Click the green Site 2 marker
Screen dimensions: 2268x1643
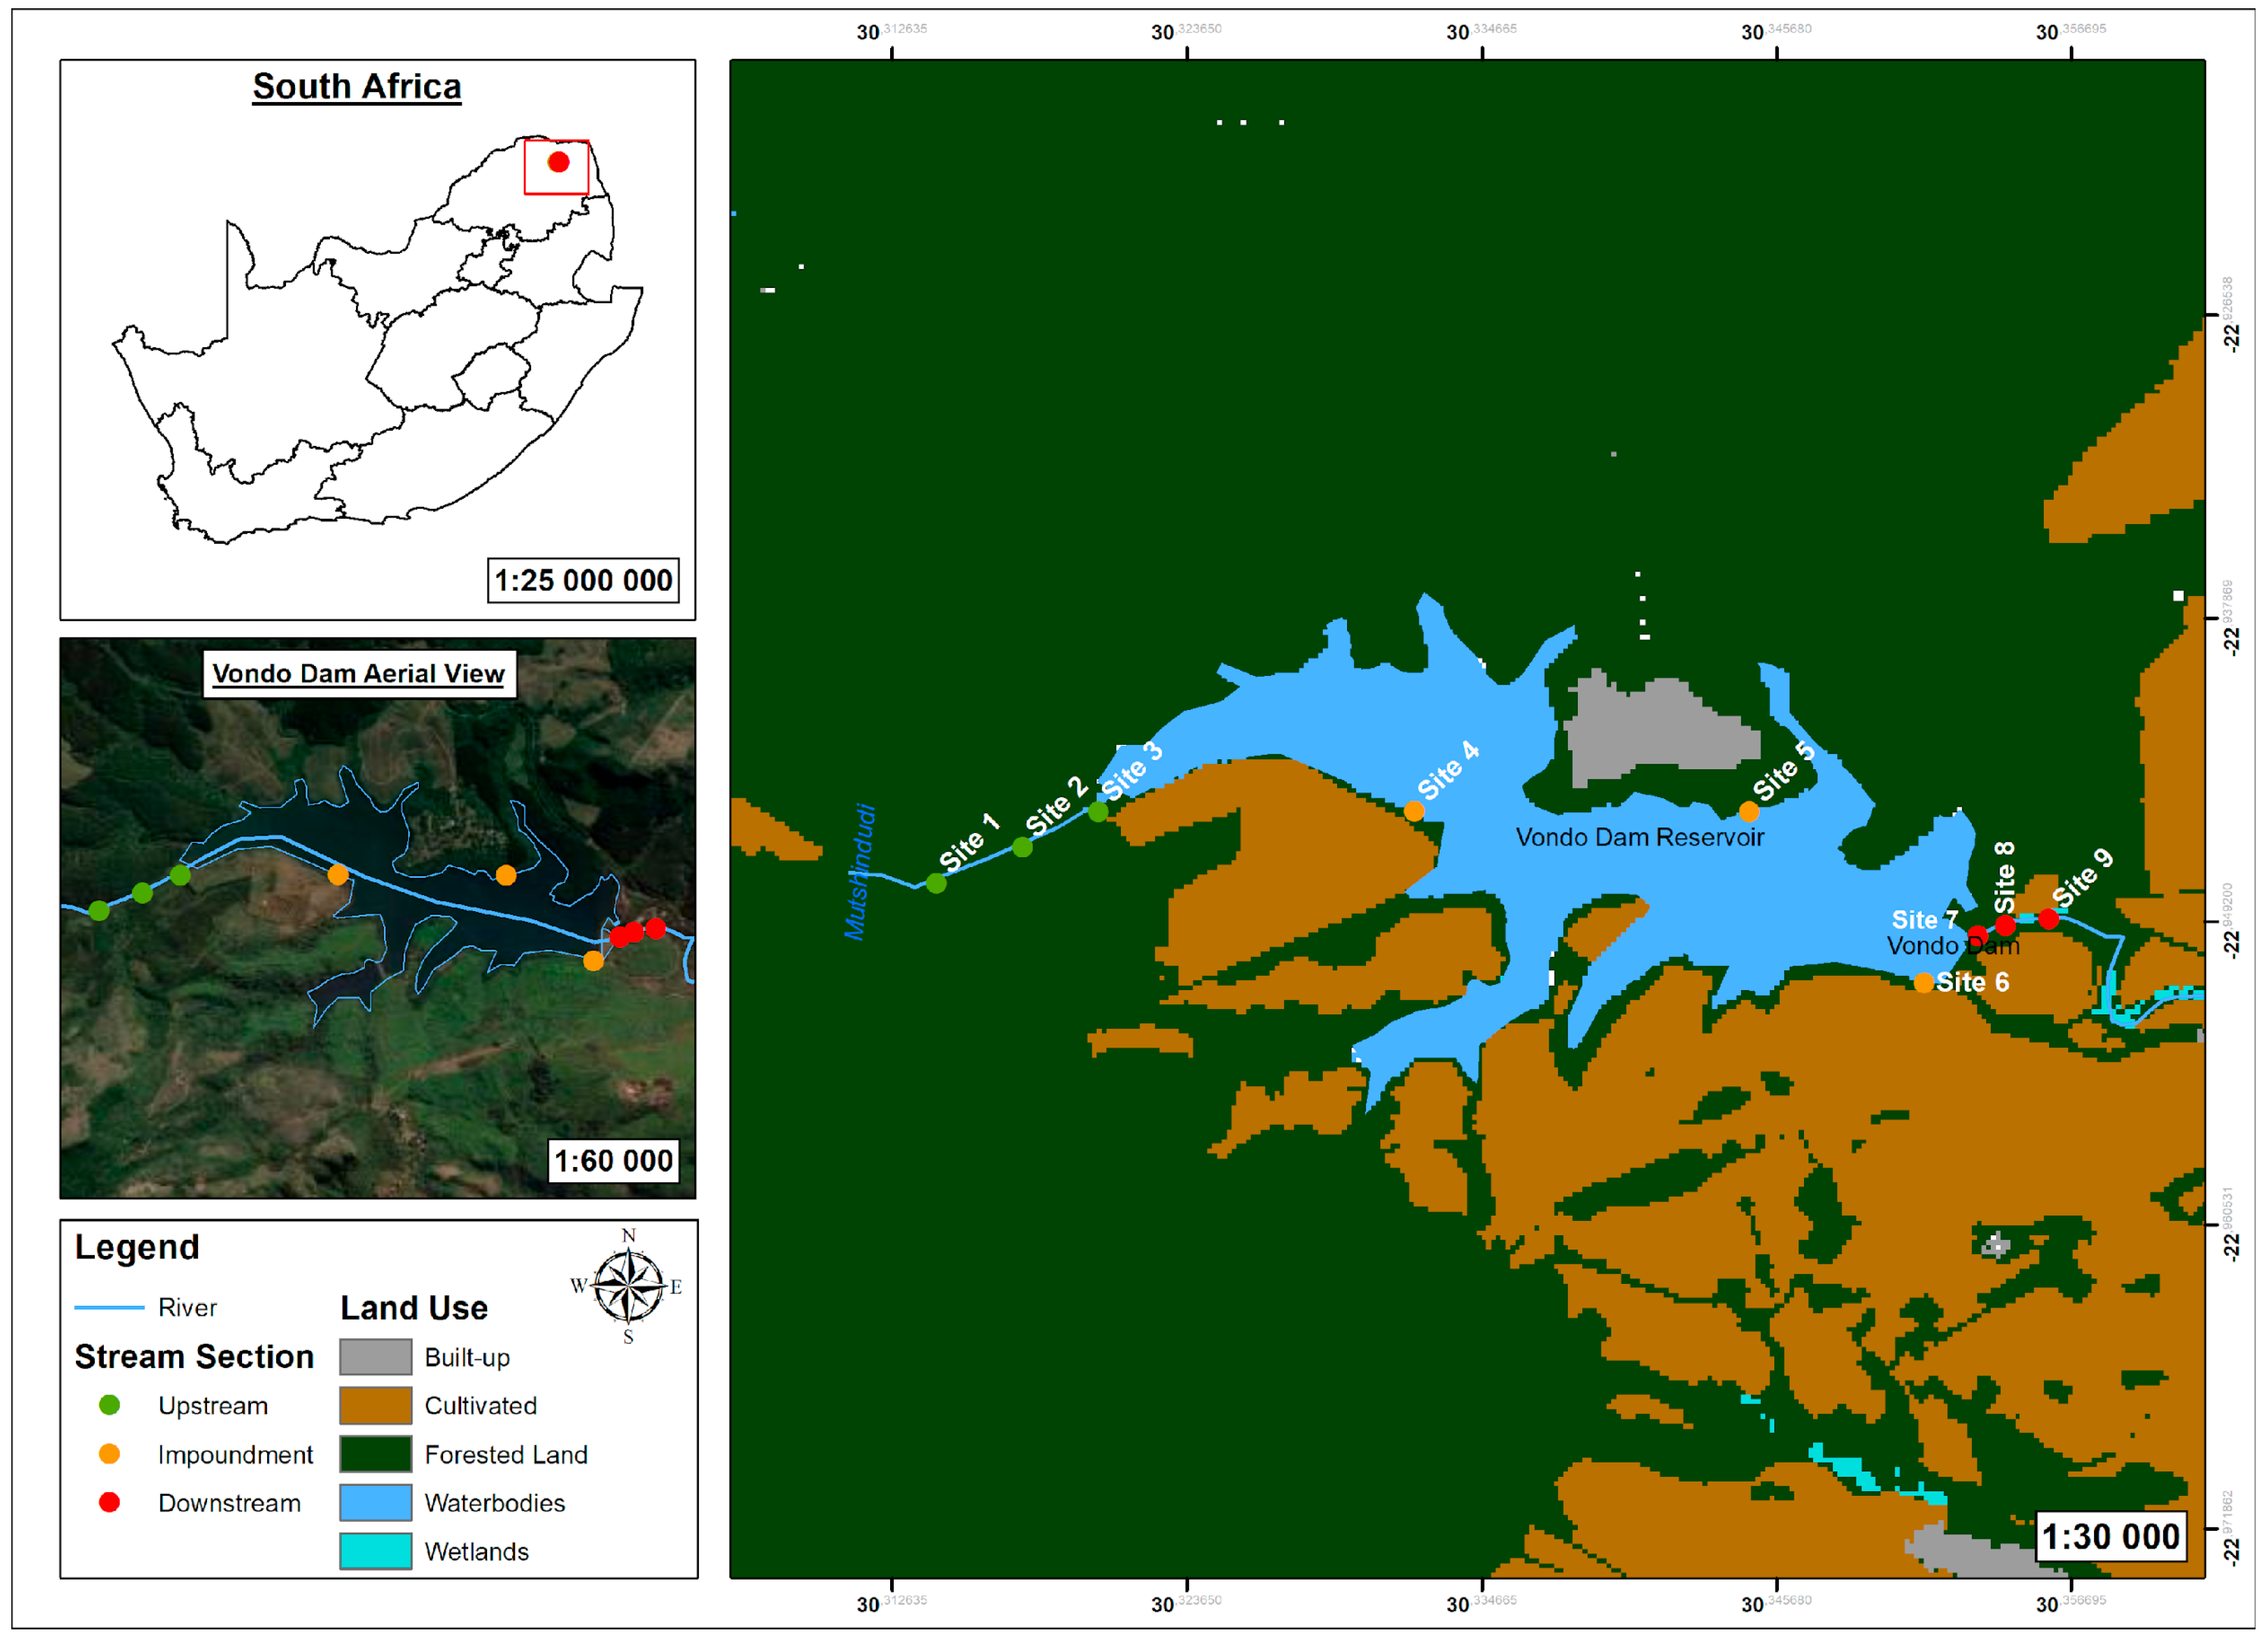pyautogui.click(x=1022, y=847)
